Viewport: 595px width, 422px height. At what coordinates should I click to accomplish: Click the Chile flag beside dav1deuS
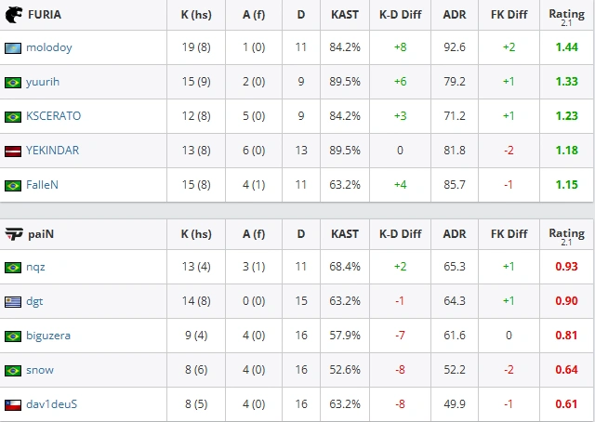coord(13,405)
